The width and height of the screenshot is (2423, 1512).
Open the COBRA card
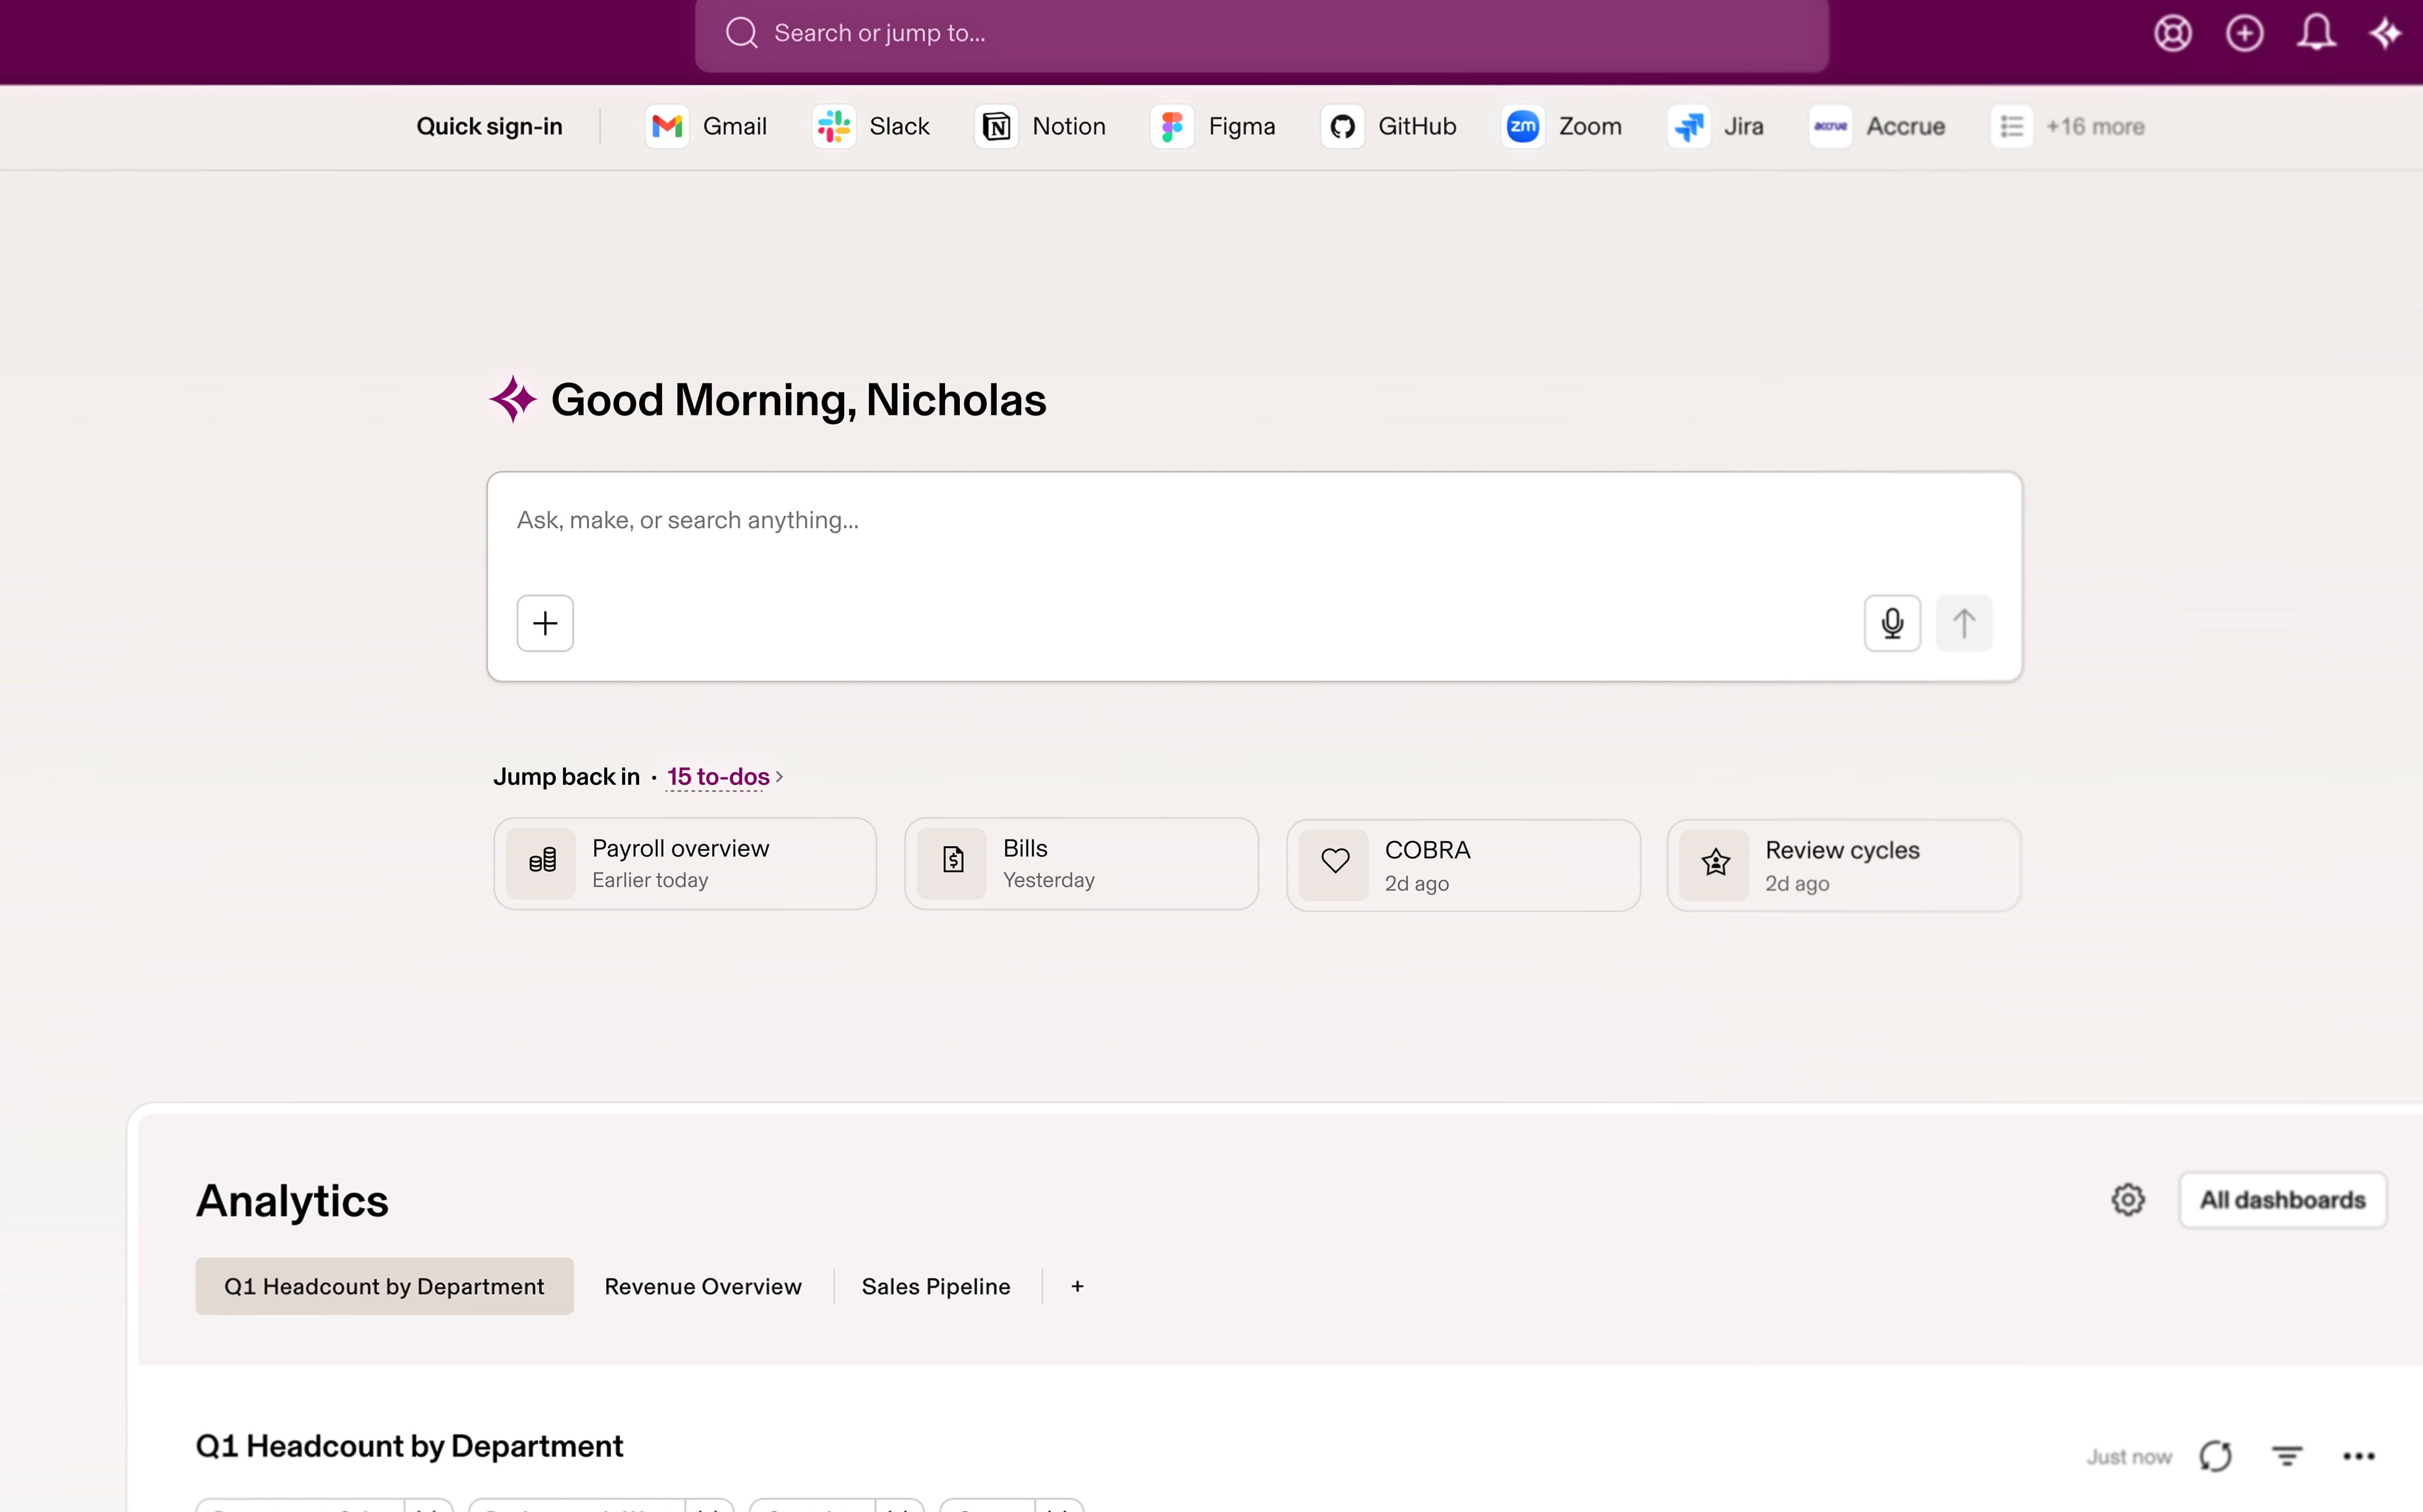(x=1463, y=866)
